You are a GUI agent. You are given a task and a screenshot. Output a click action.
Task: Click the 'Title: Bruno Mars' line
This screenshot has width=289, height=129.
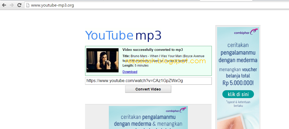[x=163, y=56]
